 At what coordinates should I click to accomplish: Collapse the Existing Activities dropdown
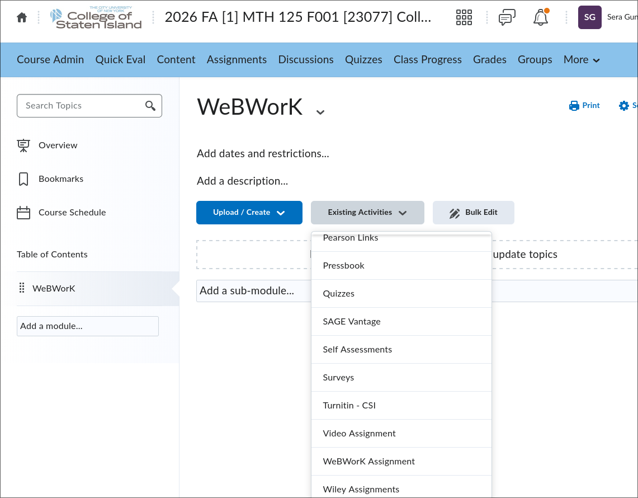click(x=367, y=213)
